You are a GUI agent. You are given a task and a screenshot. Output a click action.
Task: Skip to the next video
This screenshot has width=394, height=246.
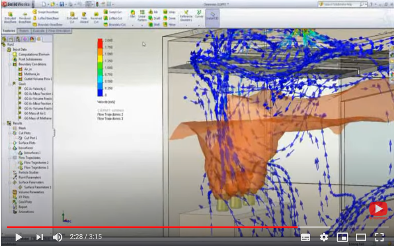[39, 237]
